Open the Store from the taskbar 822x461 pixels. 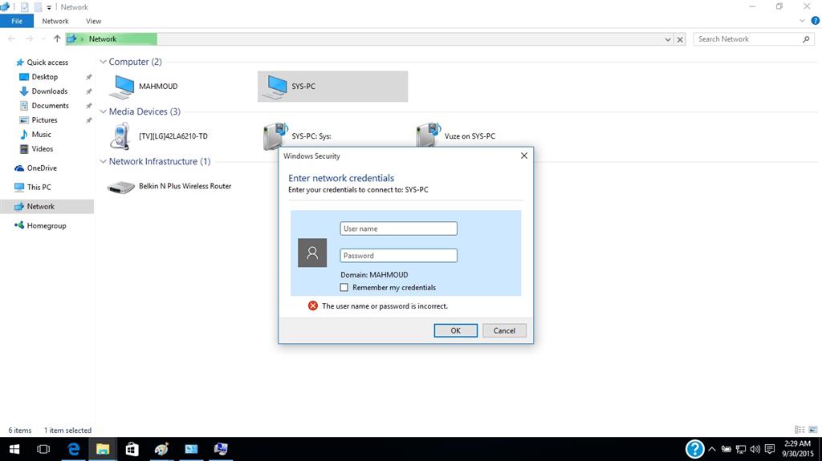[132, 449]
